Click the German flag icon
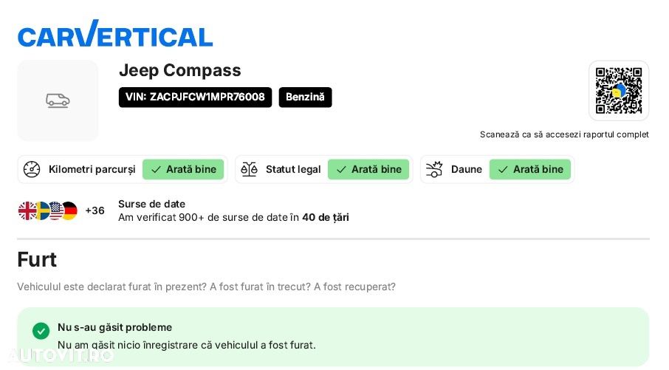 [x=69, y=210]
